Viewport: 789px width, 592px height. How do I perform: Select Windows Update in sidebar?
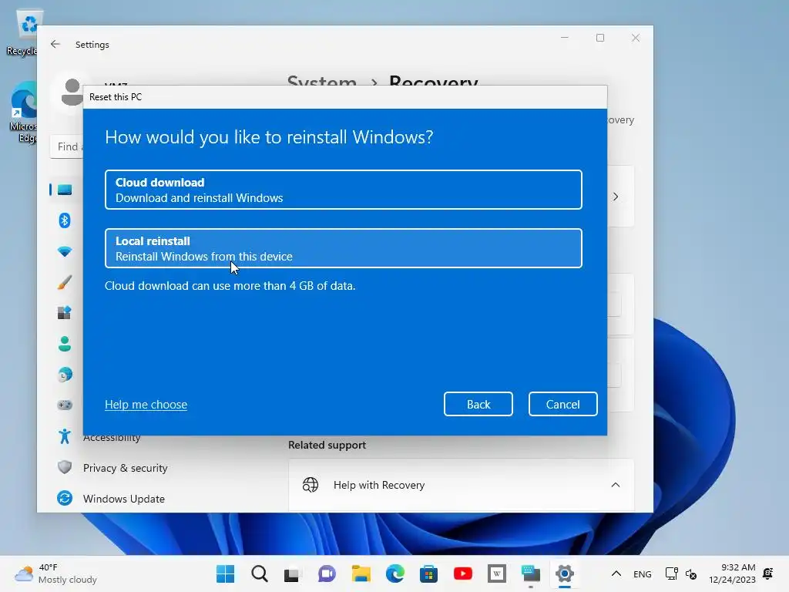point(124,499)
